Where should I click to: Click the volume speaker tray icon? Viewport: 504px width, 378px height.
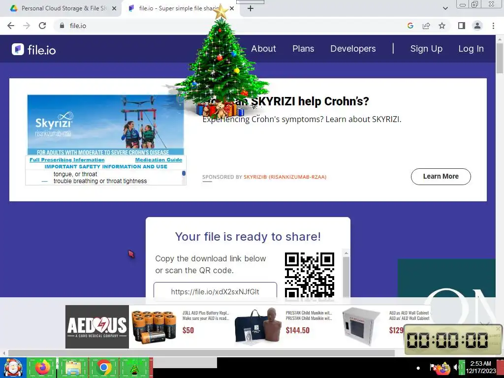click(x=456, y=367)
